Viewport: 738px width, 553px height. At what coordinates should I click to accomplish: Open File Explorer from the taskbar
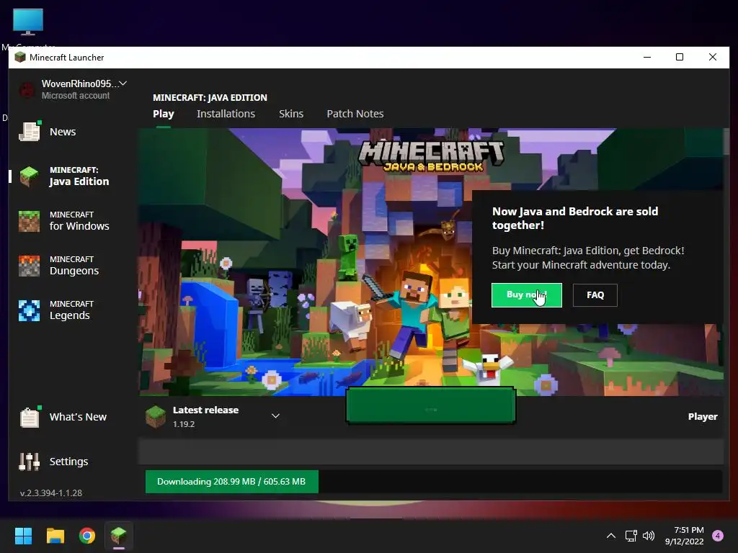(55, 536)
